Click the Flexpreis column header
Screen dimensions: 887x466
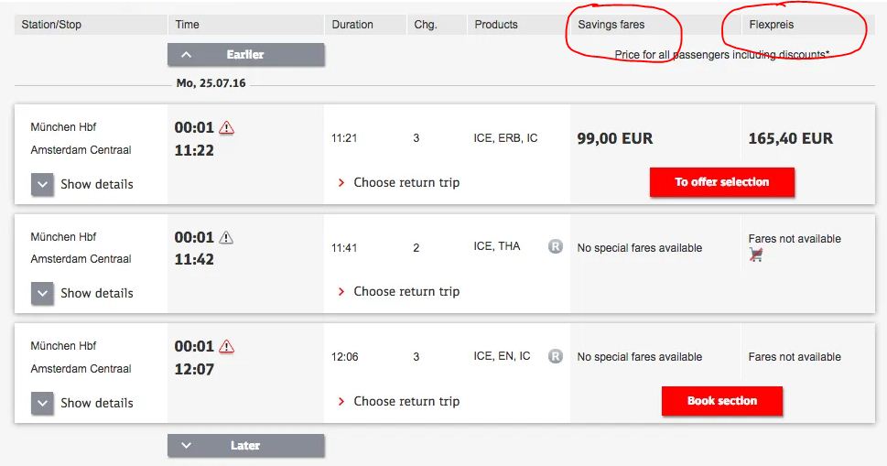pyautogui.click(x=772, y=25)
